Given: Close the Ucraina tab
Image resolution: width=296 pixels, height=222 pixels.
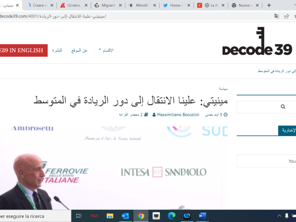Looking at the screenshot, I should point(86,5).
